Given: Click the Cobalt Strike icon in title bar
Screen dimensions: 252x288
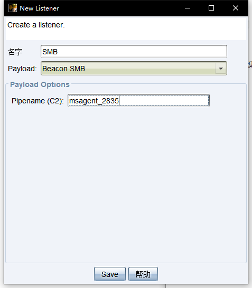Looking at the screenshot, I should pyautogui.click(x=13, y=8).
